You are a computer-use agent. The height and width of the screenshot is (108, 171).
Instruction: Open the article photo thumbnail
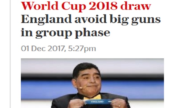[92, 83]
